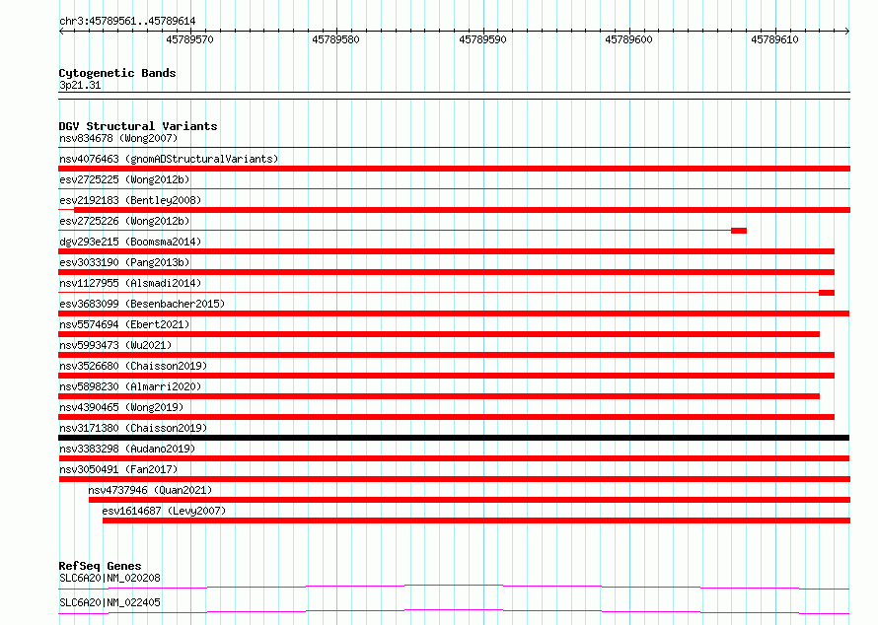
Task: Click the black bar of nsv3171380
Action: (454, 438)
